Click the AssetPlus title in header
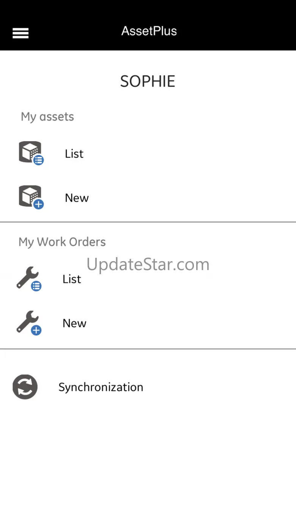Image resolution: width=296 pixels, height=526 pixels. click(149, 31)
